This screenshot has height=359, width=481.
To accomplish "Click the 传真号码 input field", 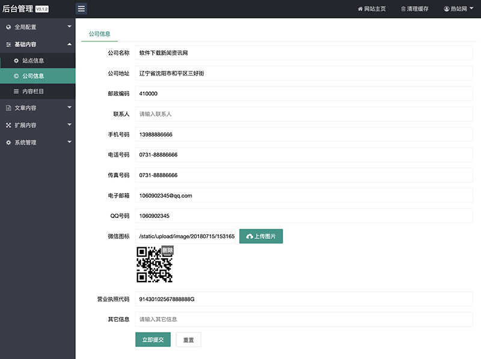I will pyautogui.click(x=304, y=175).
